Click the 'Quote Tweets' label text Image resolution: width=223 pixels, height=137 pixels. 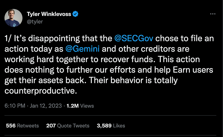pyautogui.click(x=73, y=126)
